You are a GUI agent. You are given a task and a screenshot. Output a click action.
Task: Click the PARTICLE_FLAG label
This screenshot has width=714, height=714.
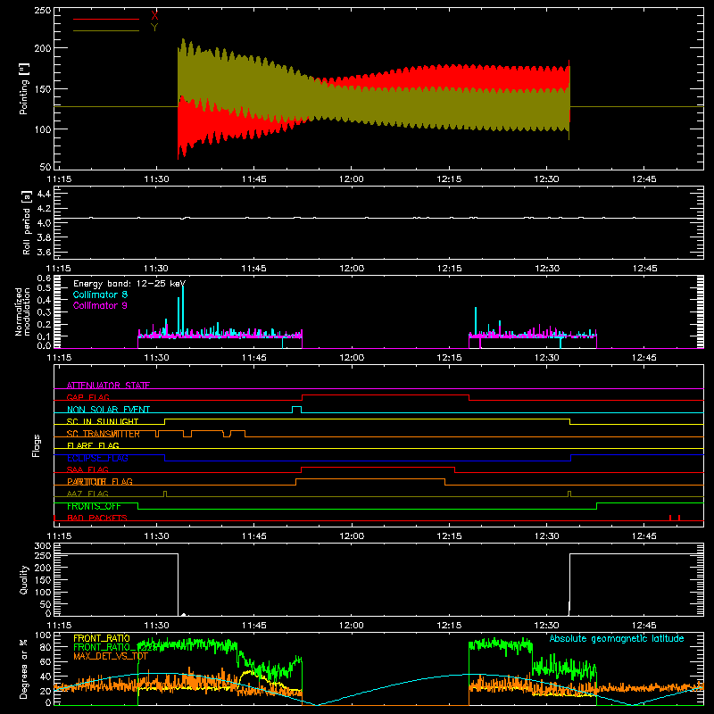(x=100, y=482)
